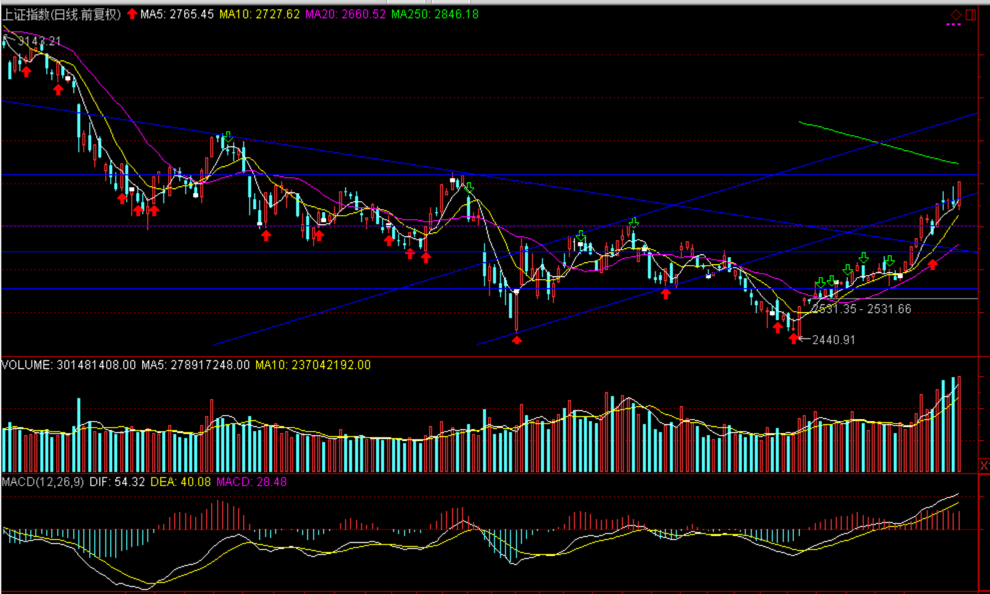Click the red diamond icon at top right
990x594 pixels.
coord(956,15)
